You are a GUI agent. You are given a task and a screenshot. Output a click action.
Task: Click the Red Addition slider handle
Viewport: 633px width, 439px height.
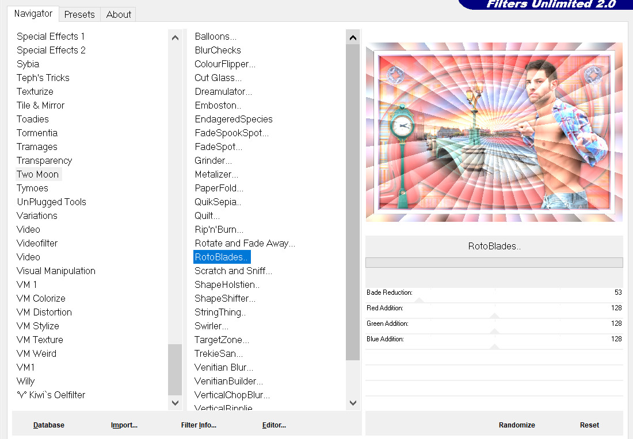click(494, 315)
